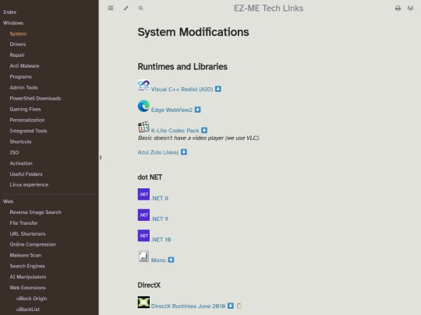Open the .NET 8 link
The width and height of the screenshot is (421, 315).
click(x=160, y=198)
